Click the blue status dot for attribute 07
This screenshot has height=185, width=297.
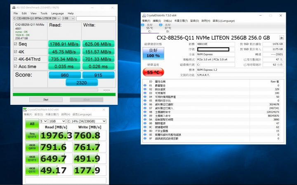(145, 108)
